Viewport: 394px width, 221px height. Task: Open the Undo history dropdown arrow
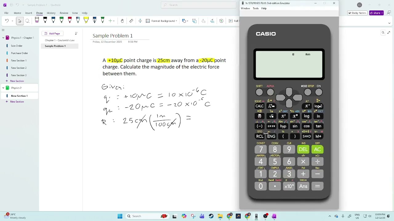12,21
